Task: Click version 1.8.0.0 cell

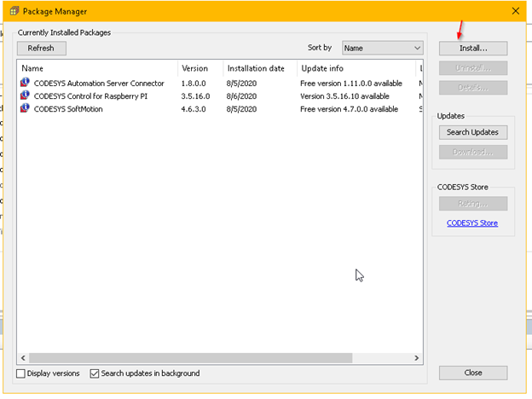Action: click(194, 84)
